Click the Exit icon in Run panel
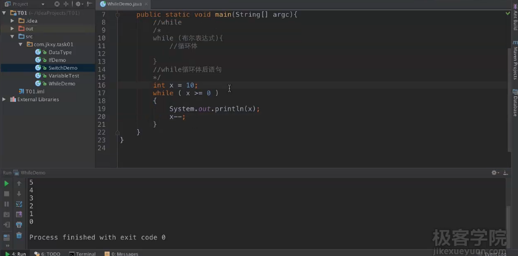 (7, 225)
